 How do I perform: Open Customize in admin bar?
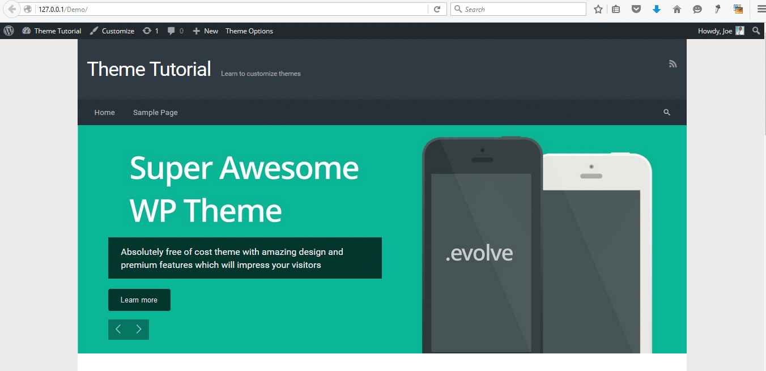click(x=112, y=31)
